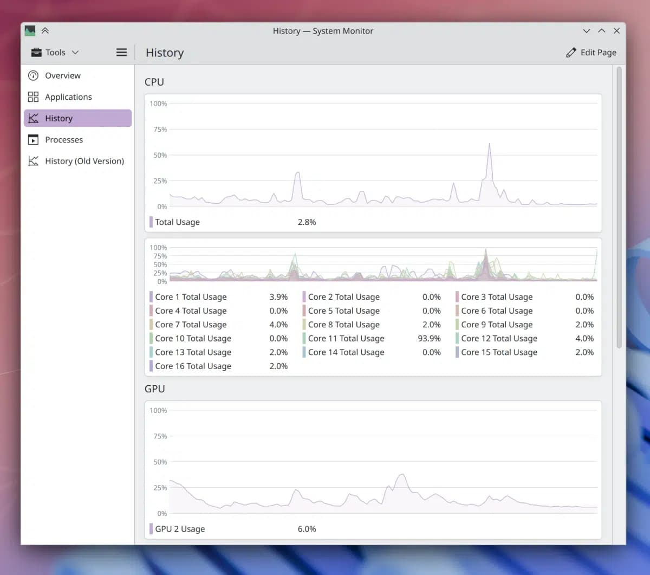Click the Core 12 Total Usage label

click(499, 339)
